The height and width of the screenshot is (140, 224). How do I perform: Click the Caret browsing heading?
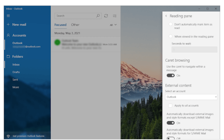coord(178,60)
